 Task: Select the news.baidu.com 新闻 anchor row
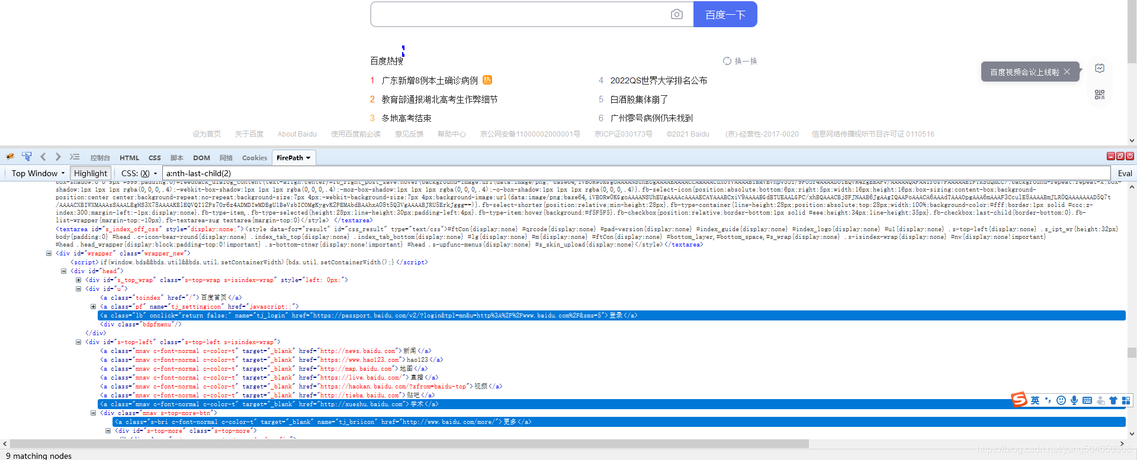tap(265, 351)
